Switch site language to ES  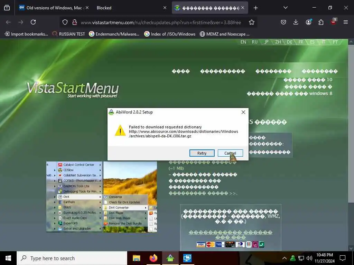coord(312,42)
